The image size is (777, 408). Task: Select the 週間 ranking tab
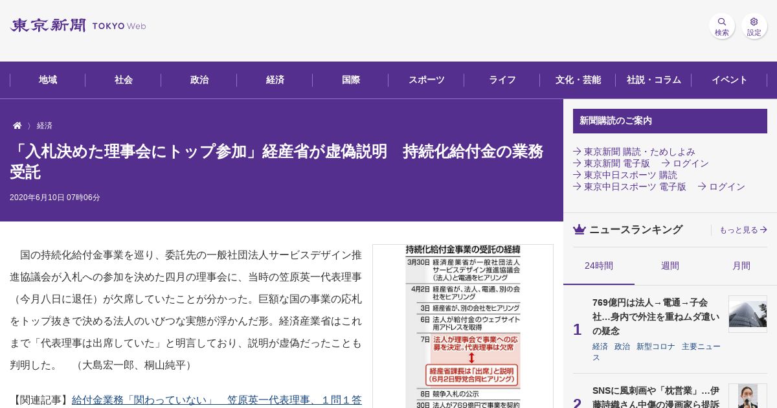(670, 266)
